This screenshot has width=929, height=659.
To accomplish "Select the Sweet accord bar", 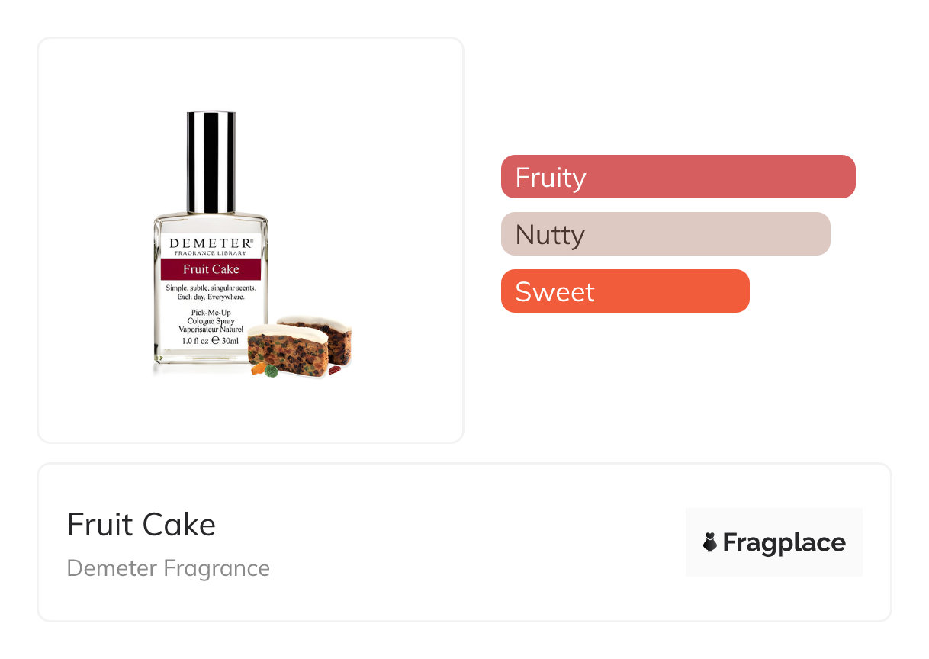I will (625, 291).
